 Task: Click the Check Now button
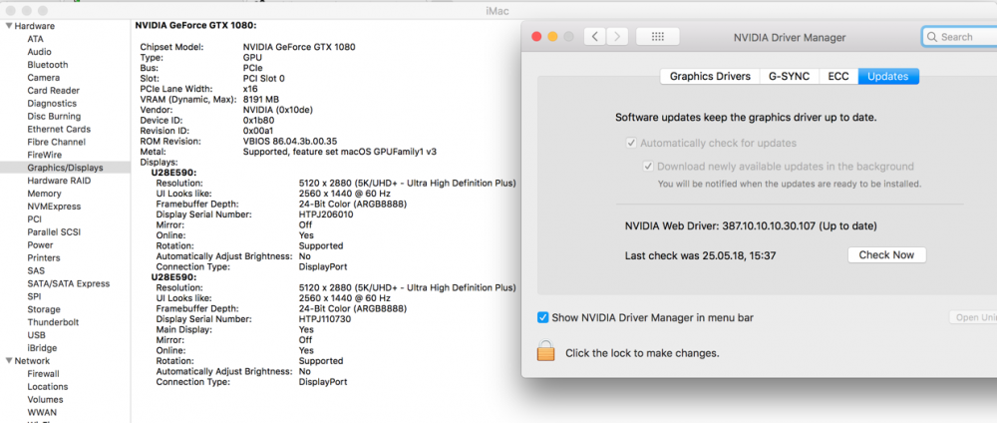point(886,255)
